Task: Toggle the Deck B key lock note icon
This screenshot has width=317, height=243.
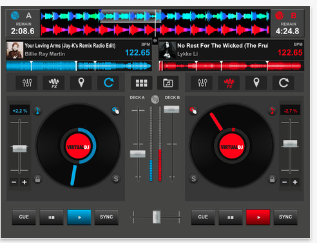Action: pyautogui.click(x=272, y=111)
